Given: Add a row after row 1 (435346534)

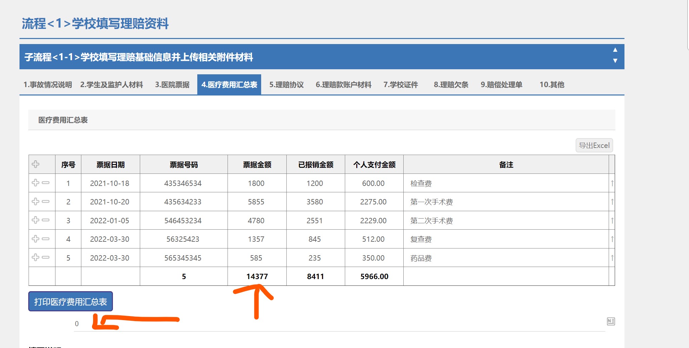Looking at the screenshot, I should (x=35, y=183).
